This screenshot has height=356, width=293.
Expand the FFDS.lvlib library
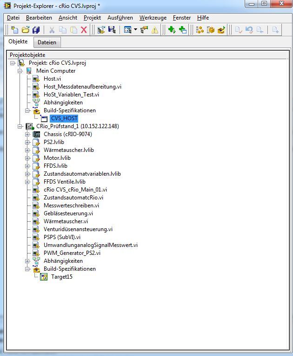click(27, 166)
